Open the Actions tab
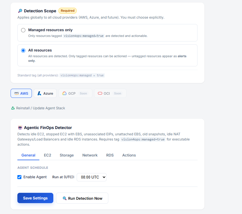This screenshot has width=242, height=214. coord(129,155)
